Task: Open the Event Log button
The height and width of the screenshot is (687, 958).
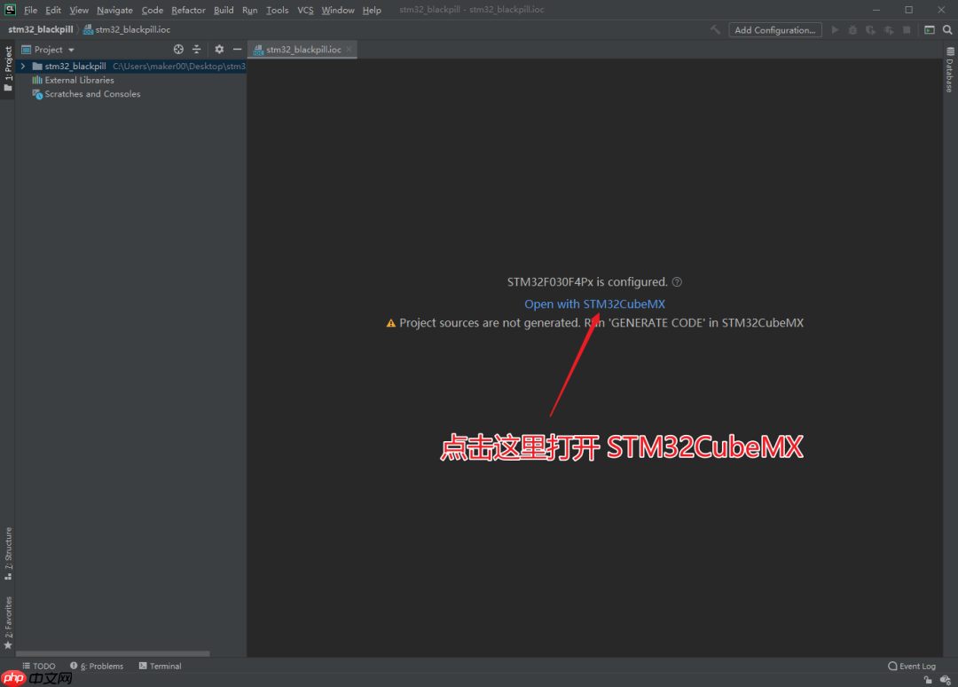Action: point(912,666)
